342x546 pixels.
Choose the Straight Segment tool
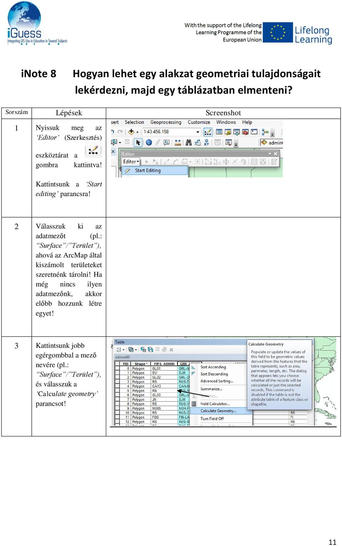166,162
